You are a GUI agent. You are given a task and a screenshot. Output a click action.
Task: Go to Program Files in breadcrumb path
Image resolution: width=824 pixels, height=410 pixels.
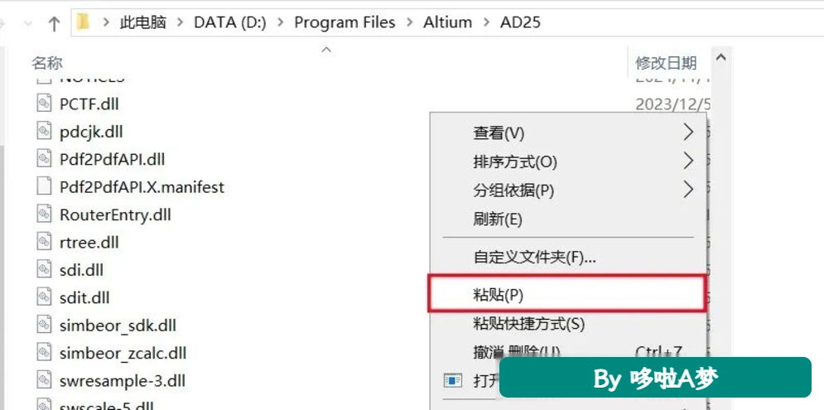click(345, 22)
